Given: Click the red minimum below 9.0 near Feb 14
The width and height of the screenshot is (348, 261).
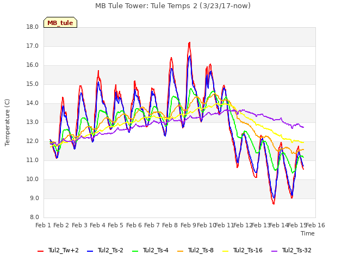Looking at the screenshot, I should click(274, 203).
